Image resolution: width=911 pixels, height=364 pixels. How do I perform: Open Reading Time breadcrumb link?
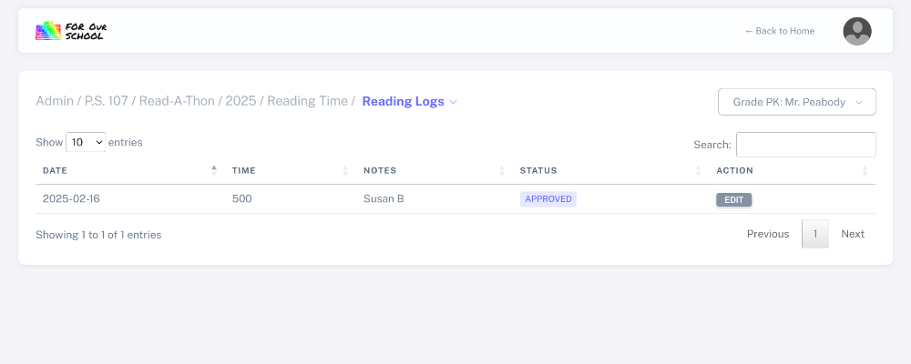pos(306,101)
